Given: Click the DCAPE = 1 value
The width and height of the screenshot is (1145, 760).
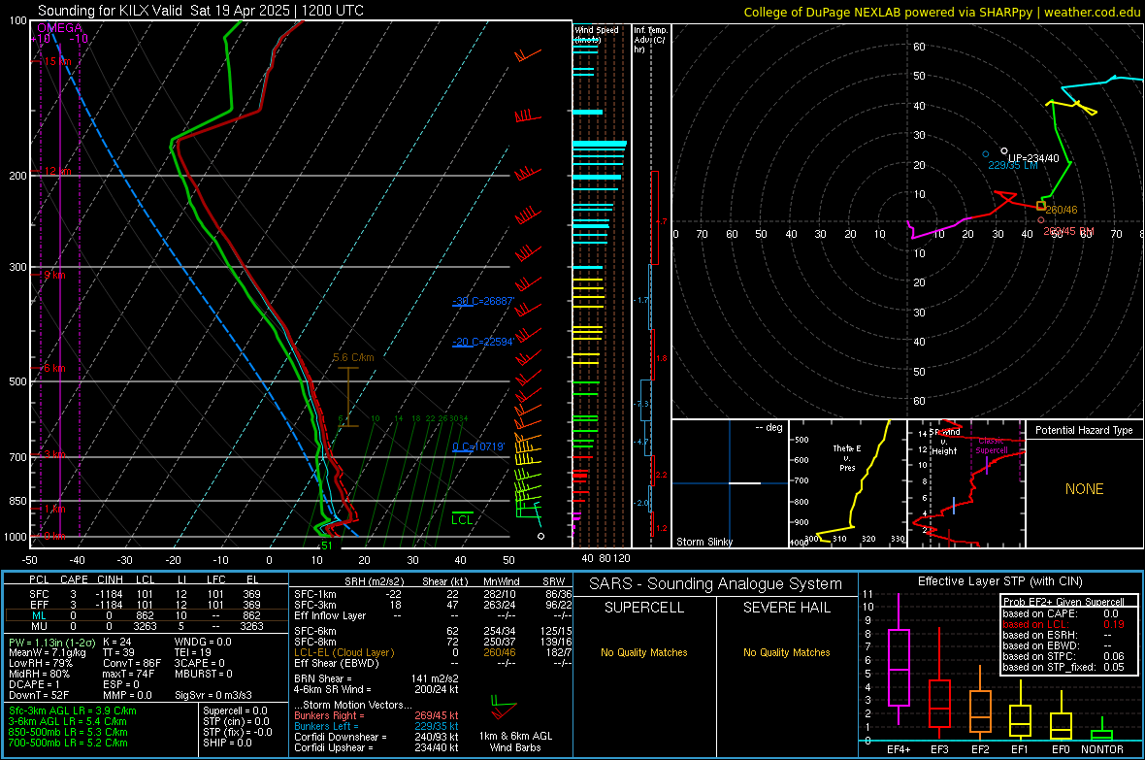Looking at the screenshot, I should click(x=34, y=684).
